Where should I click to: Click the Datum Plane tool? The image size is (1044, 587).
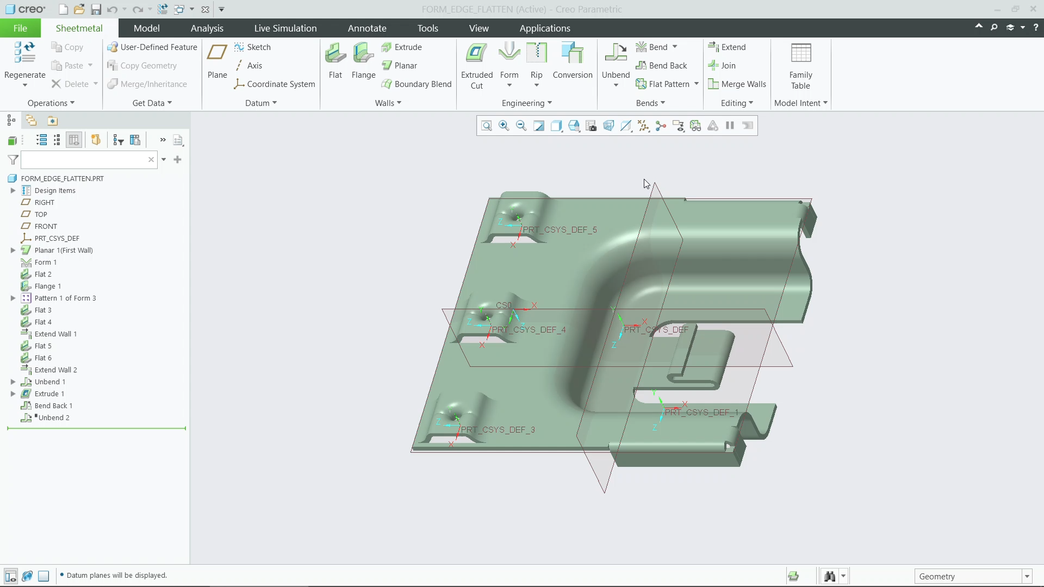[x=217, y=61]
